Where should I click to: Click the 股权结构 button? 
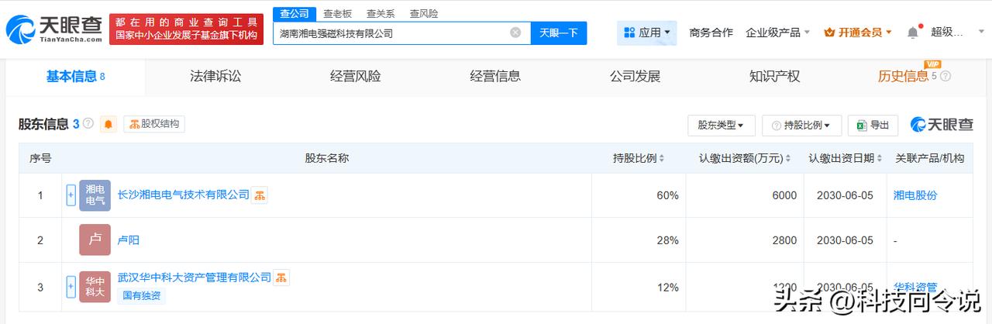coord(154,124)
